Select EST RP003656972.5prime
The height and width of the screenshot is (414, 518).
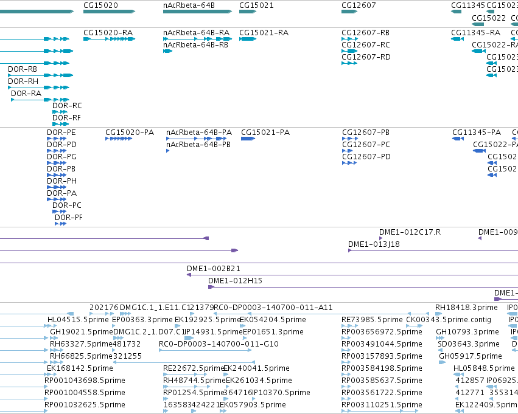click(x=382, y=332)
